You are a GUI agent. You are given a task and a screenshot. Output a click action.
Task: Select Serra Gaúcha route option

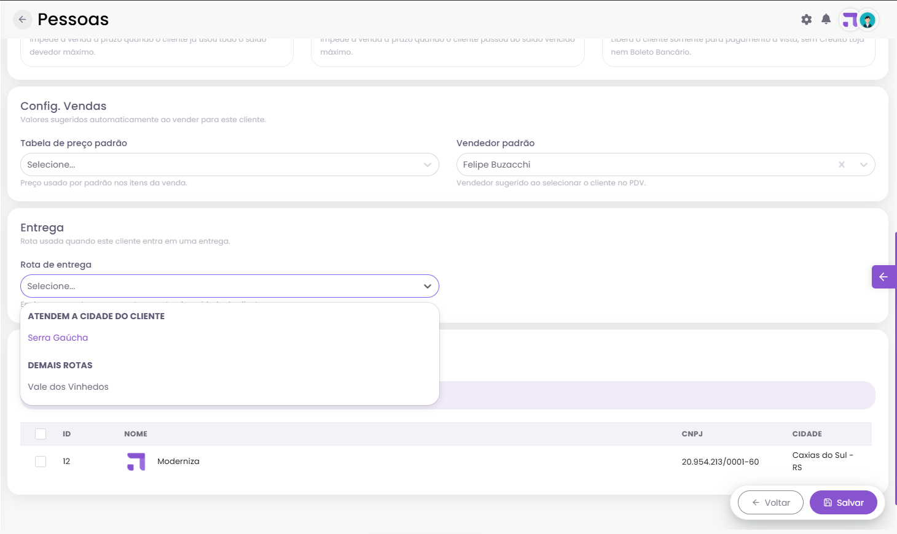pyautogui.click(x=58, y=338)
